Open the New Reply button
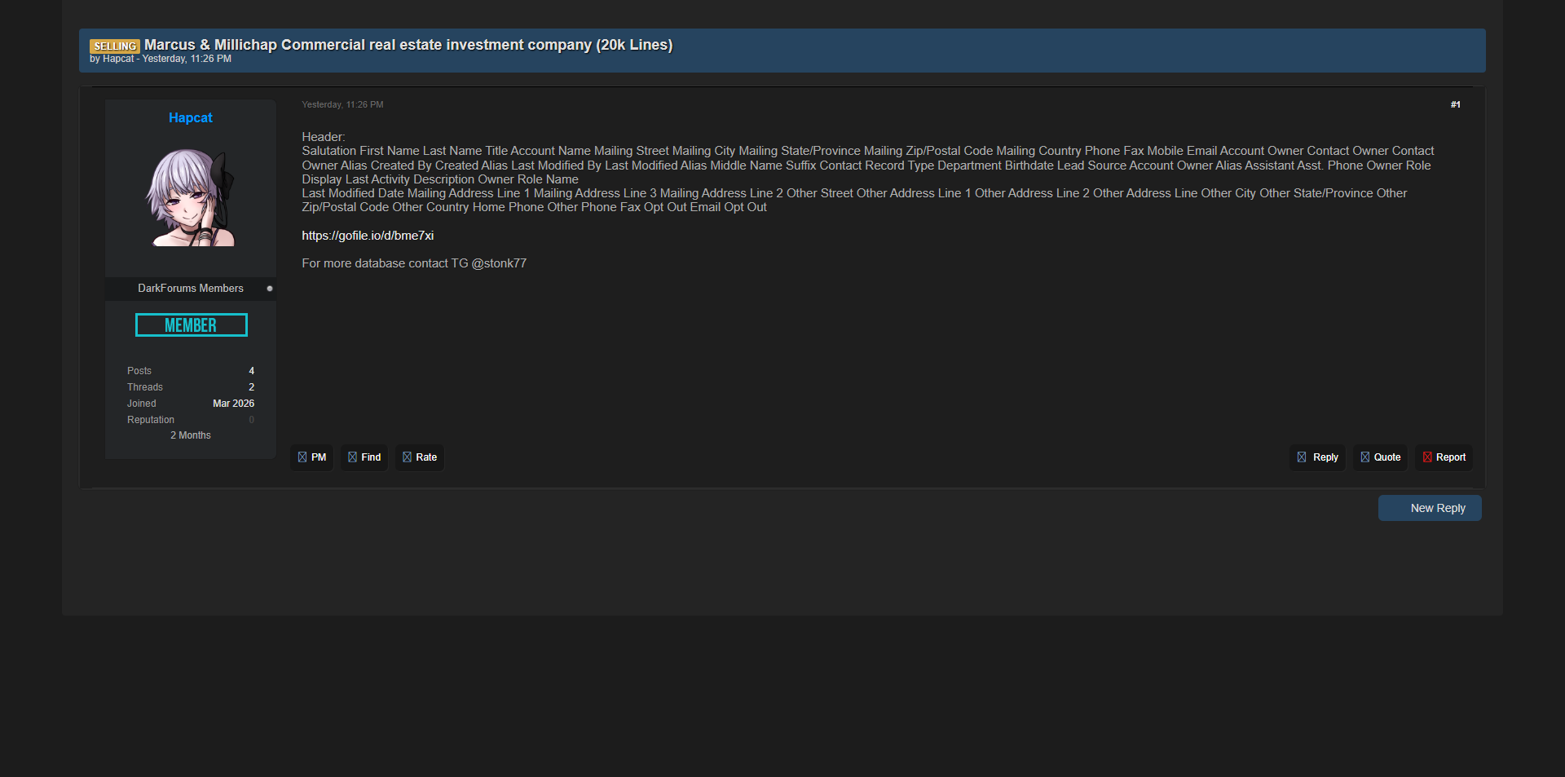1565x777 pixels. [1430, 508]
